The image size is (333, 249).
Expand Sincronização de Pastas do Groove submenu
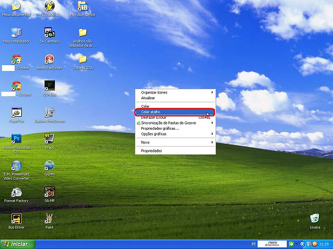pos(175,123)
